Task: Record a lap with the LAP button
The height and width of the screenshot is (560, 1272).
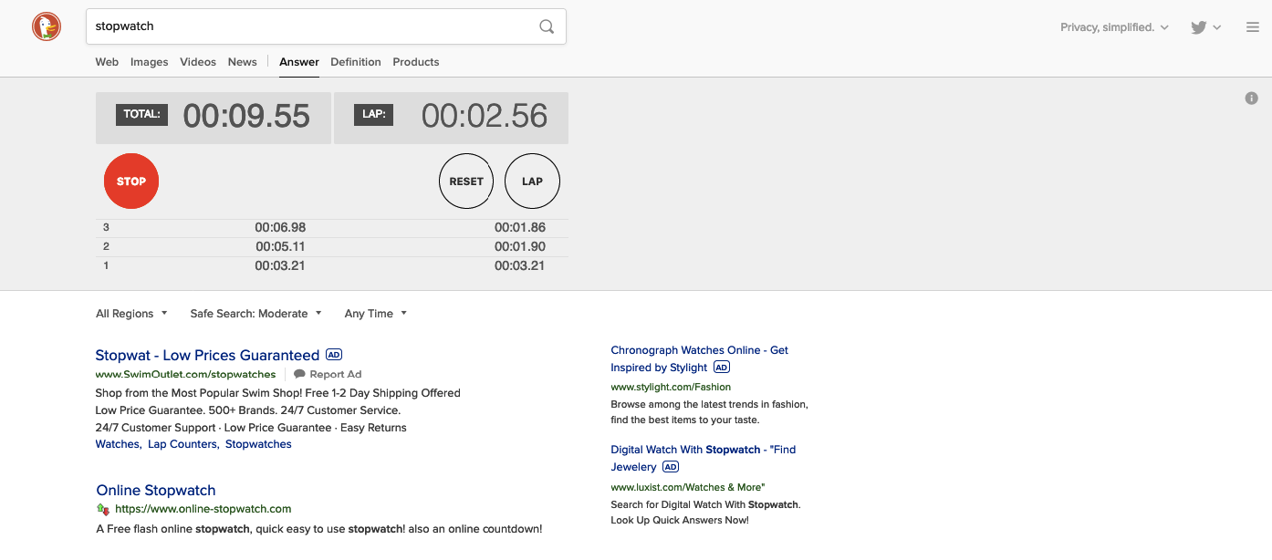Action: click(x=532, y=181)
